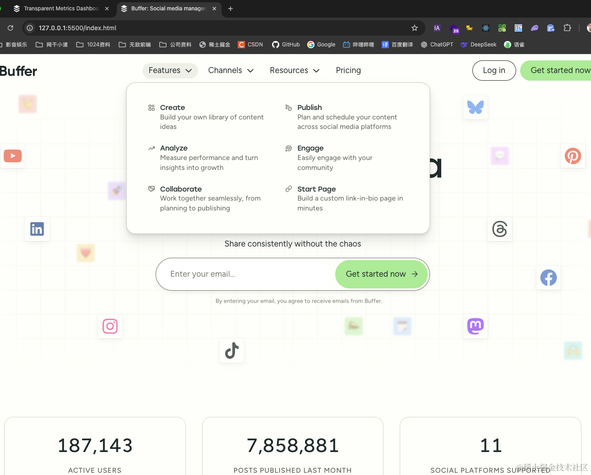Screen dimensions: 591x475
Task: Open the GitHub bookmark
Action: click(x=286, y=45)
